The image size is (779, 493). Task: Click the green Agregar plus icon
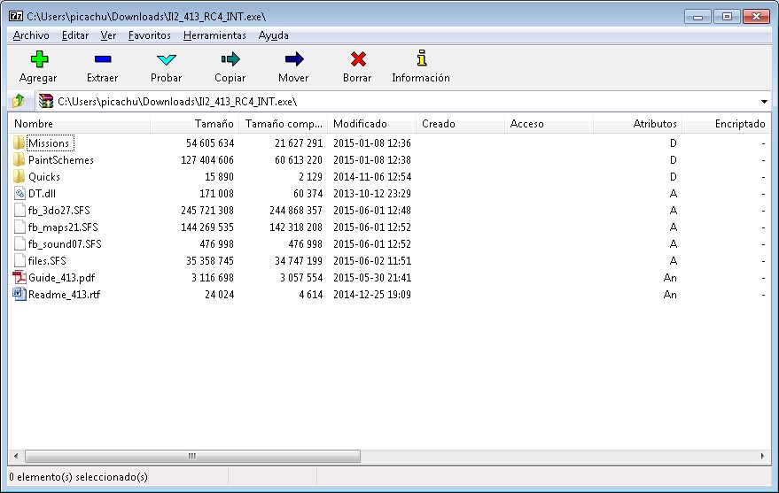[x=39, y=59]
